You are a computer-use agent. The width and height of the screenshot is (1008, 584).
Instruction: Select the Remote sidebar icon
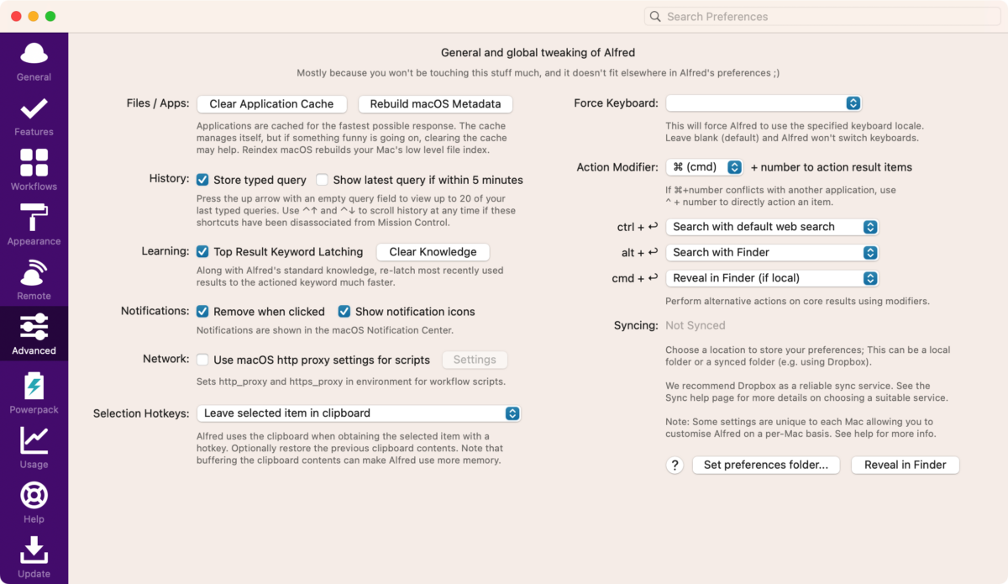[x=34, y=272]
